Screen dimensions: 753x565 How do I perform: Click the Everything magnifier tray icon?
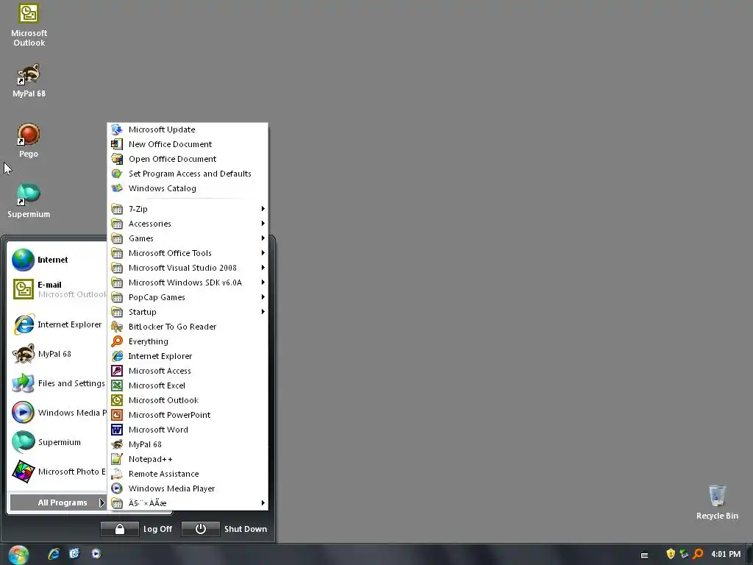(x=698, y=554)
